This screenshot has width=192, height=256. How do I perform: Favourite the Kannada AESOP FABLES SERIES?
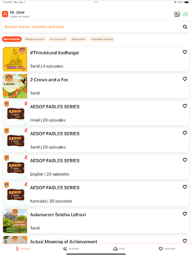coord(184,187)
